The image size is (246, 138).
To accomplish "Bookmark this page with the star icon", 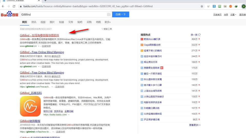I will coord(202,6).
